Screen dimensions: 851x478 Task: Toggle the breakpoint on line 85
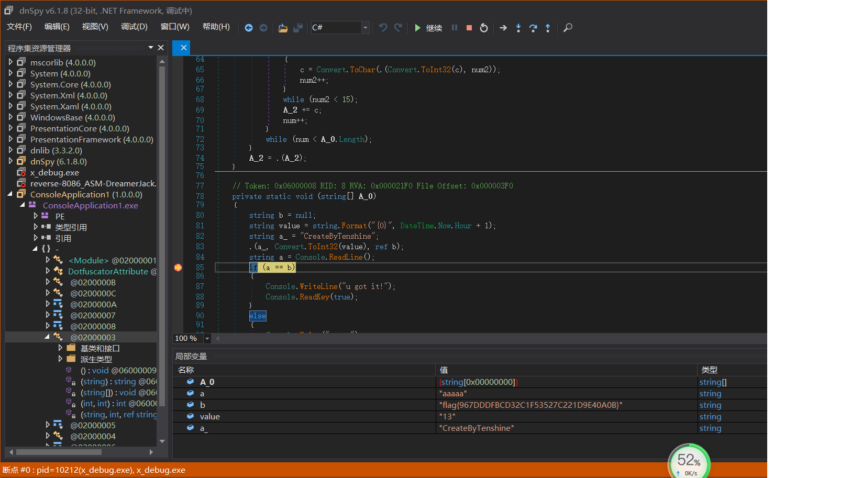(178, 268)
